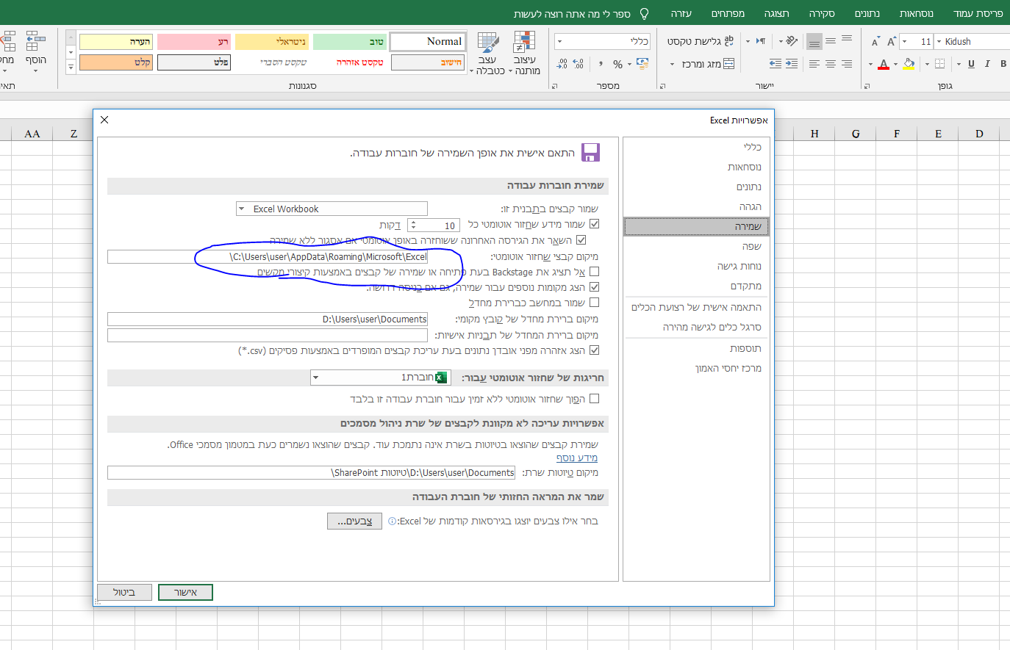Toggle Bold formatting in the ribbon

coord(1003,64)
